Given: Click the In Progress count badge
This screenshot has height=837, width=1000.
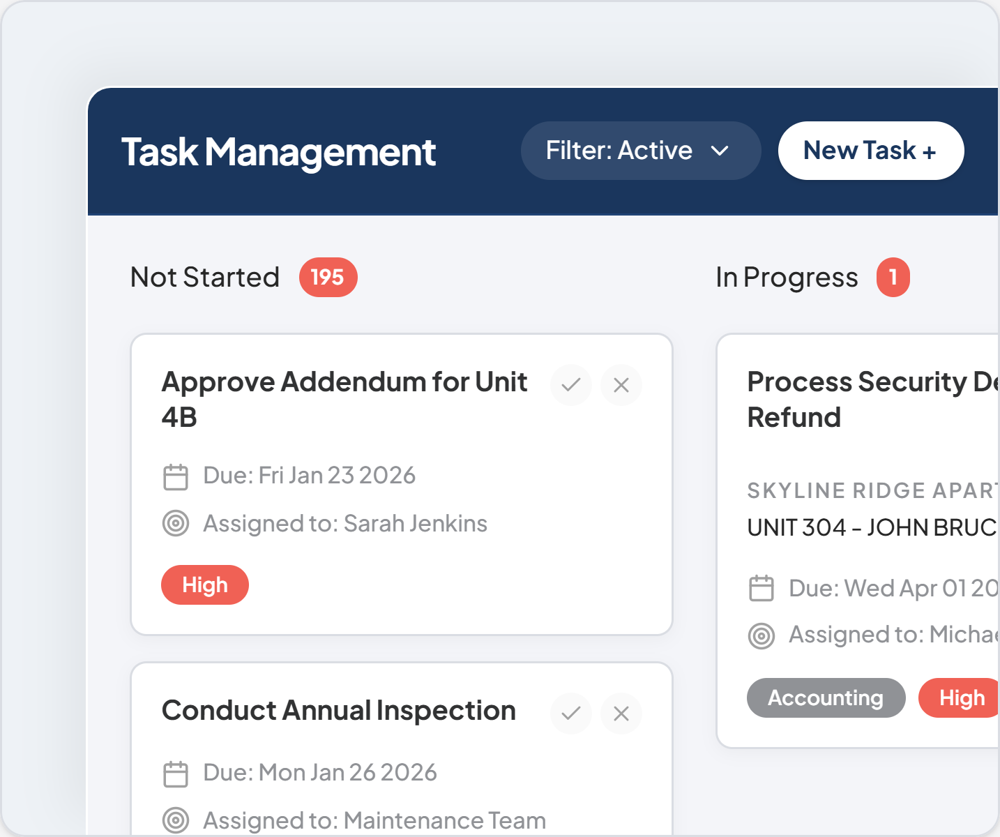Looking at the screenshot, I should [x=893, y=277].
